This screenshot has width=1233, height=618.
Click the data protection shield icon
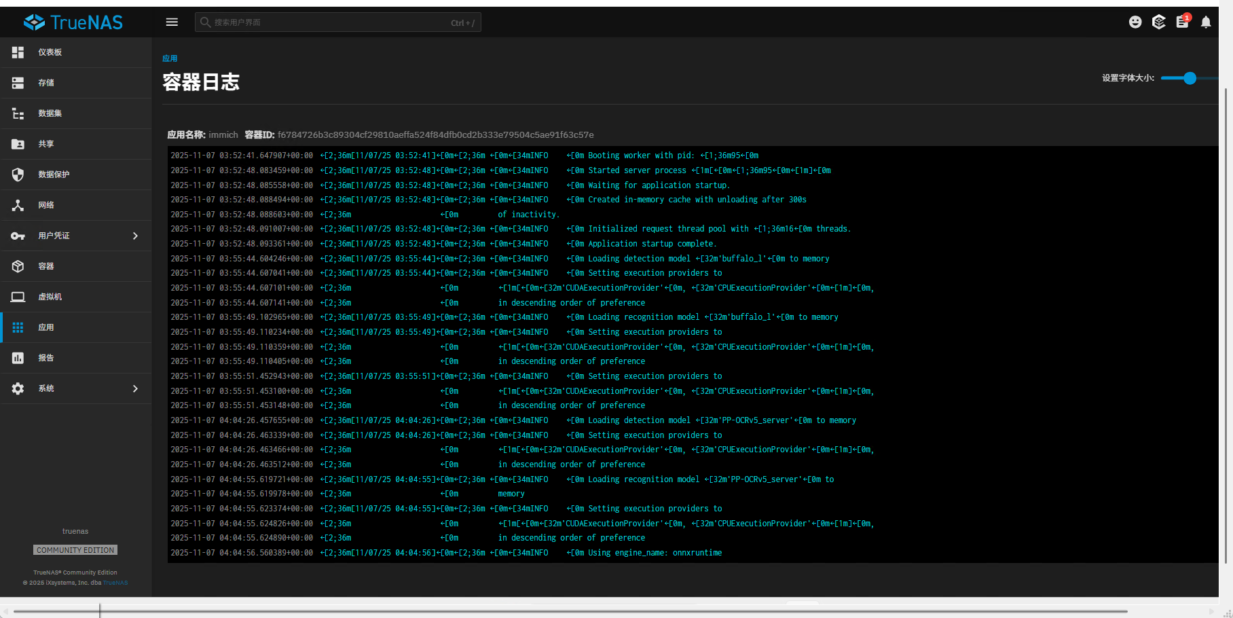pos(18,175)
